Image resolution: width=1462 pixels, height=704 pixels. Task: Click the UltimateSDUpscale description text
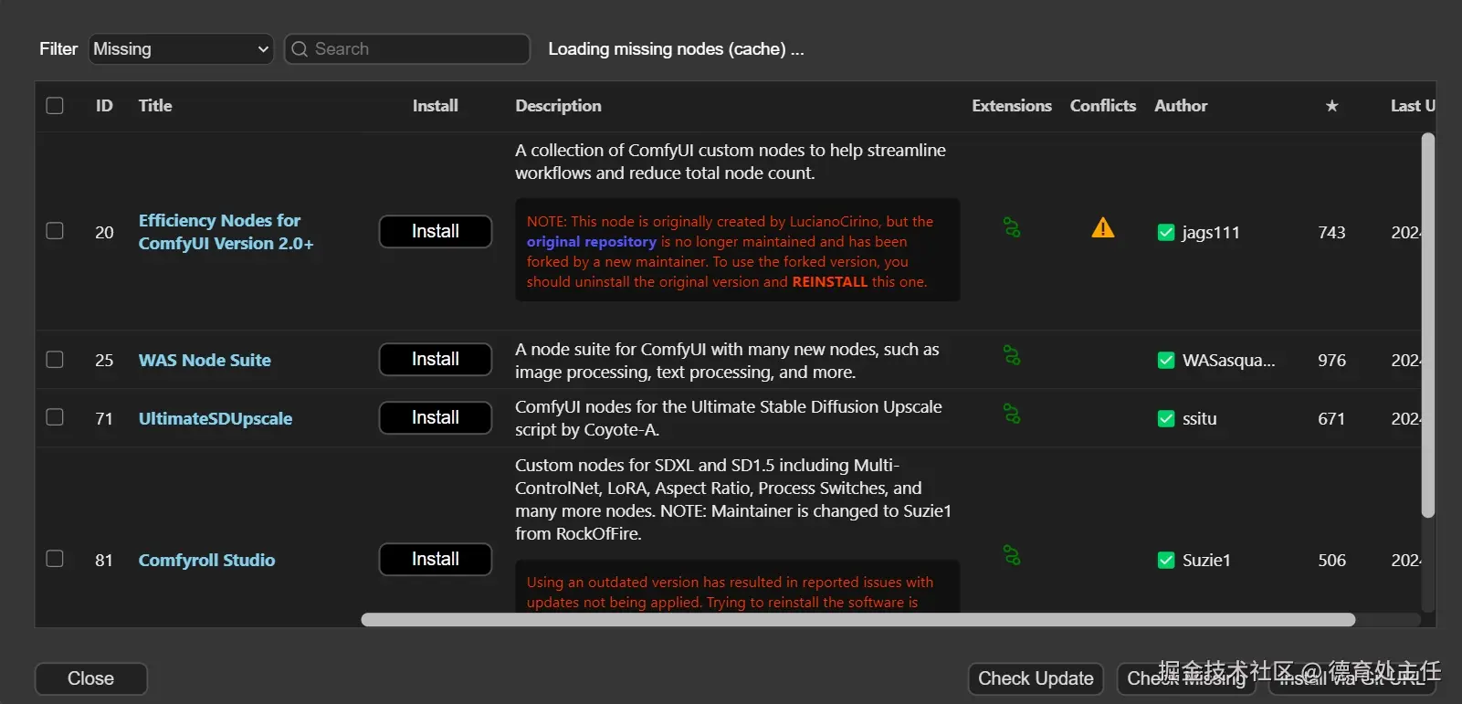tap(728, 418)
